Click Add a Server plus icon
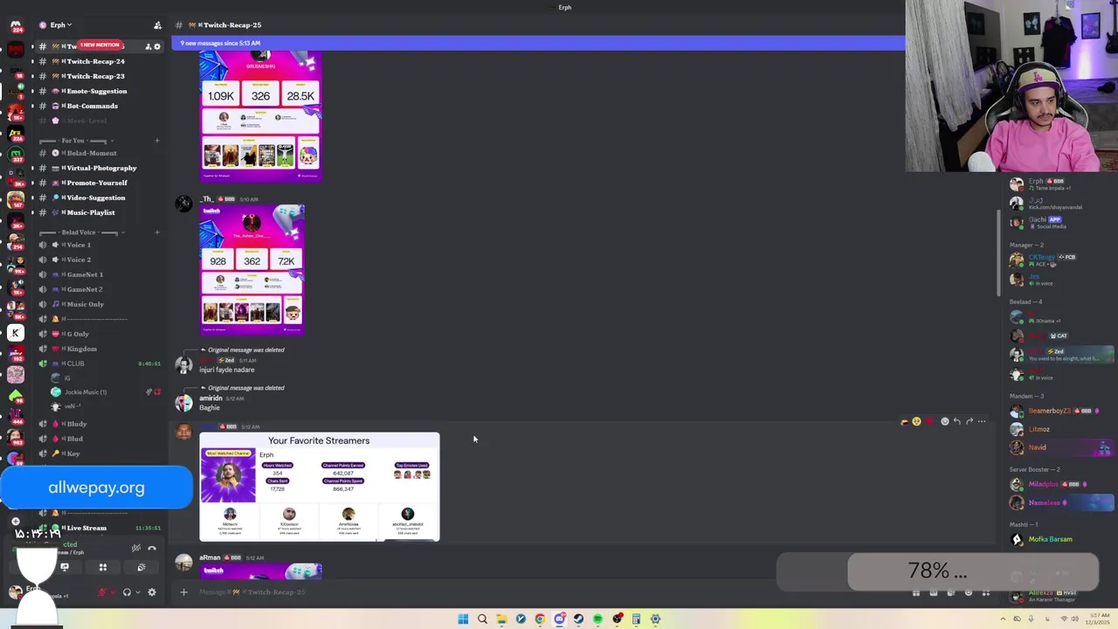Image resolution: width=1118 pixels, height=629 pixels. [x=16, y=522]
